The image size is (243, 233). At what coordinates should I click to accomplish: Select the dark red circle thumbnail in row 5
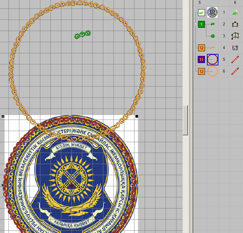coord(213,59)
